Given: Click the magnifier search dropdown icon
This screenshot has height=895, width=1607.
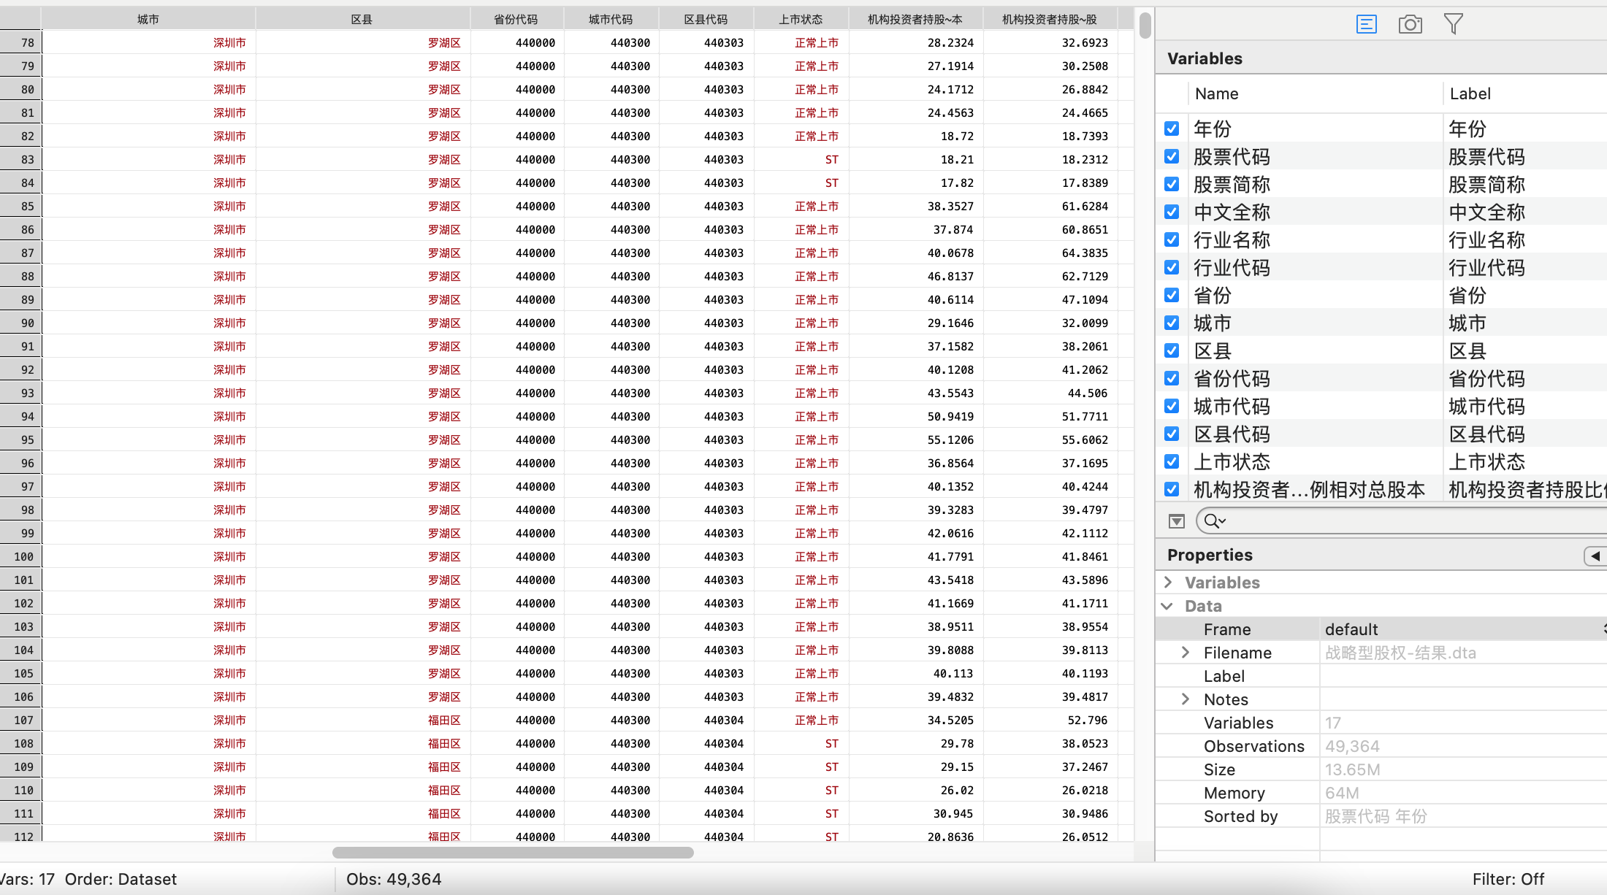Looking at the screenshot, I should coord(1215,521).
